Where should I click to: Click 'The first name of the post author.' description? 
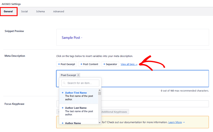pyautogui.click(x=79, y=98)
